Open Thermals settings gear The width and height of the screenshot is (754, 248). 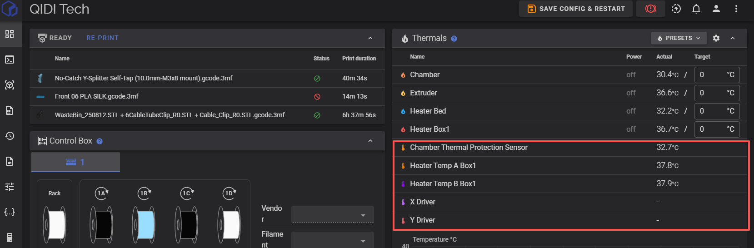pyautogui.click(x=716, y=38)
